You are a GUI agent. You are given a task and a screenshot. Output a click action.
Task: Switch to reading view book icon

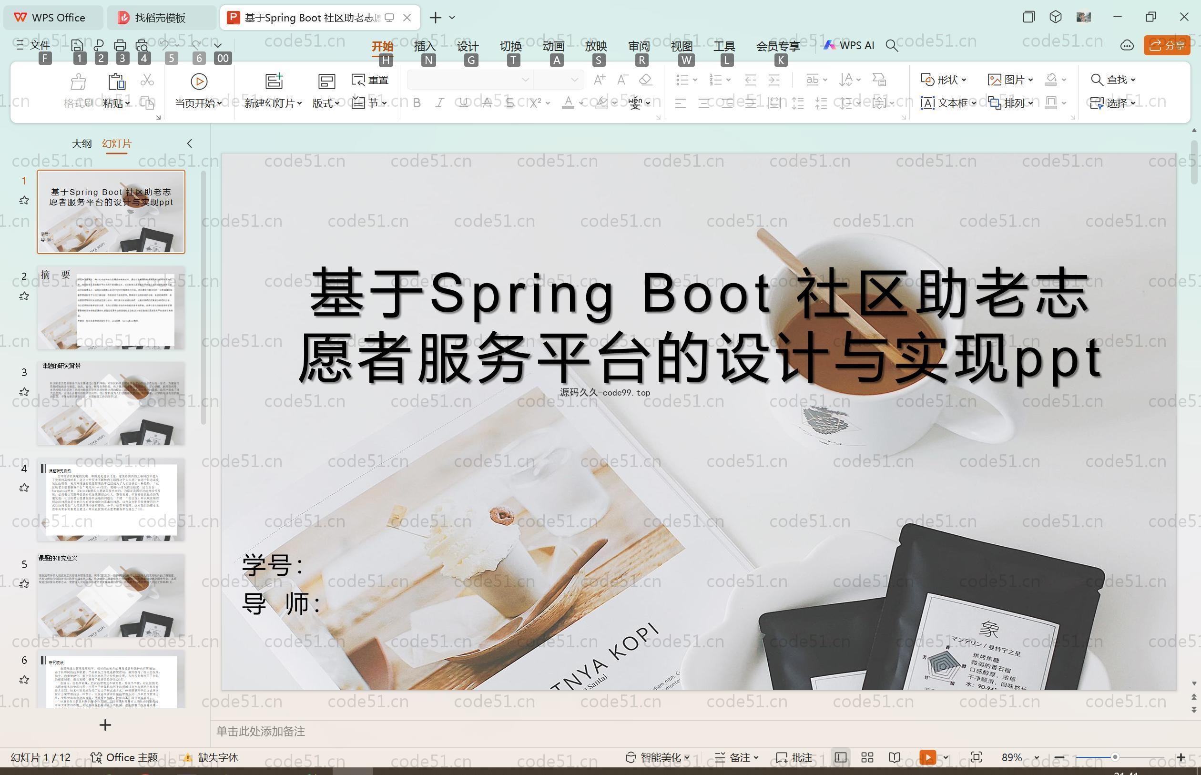(895, 757)
